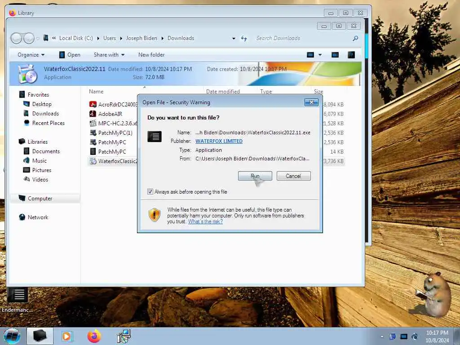Sort files by Size column
This screenshot has width=460, height=345.
pos(318,92)
